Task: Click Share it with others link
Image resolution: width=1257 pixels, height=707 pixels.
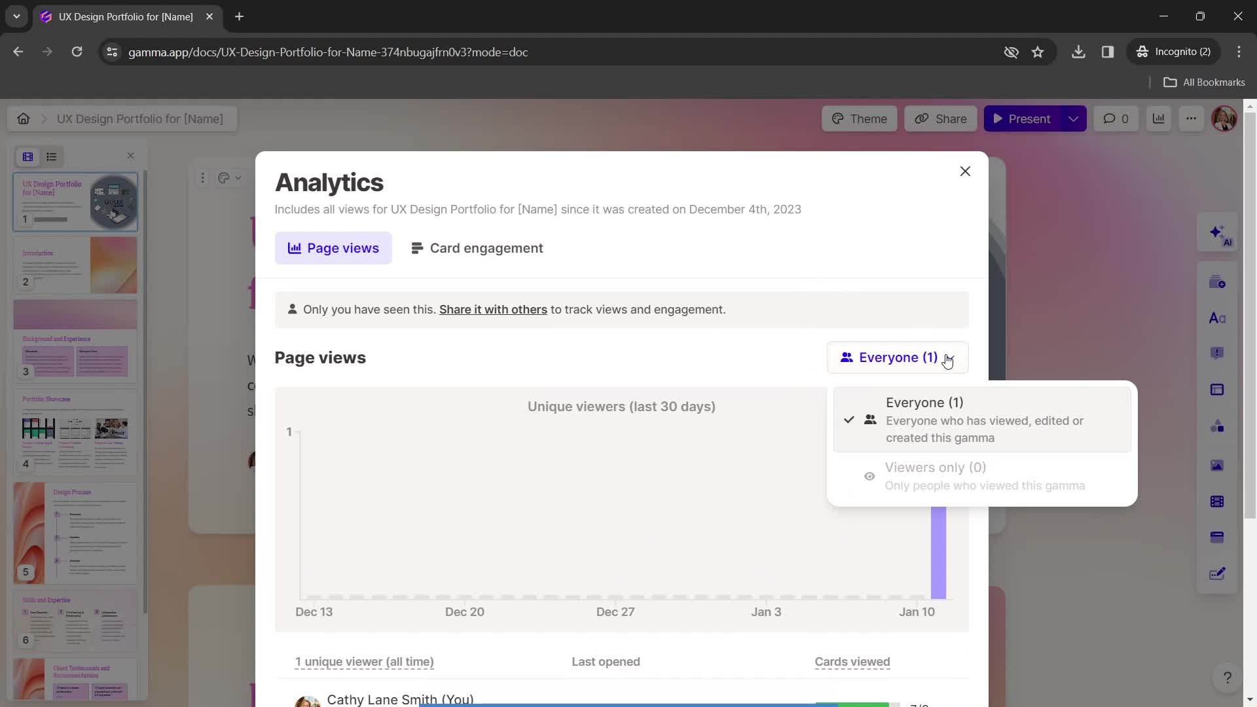Action: click(493, 309)
